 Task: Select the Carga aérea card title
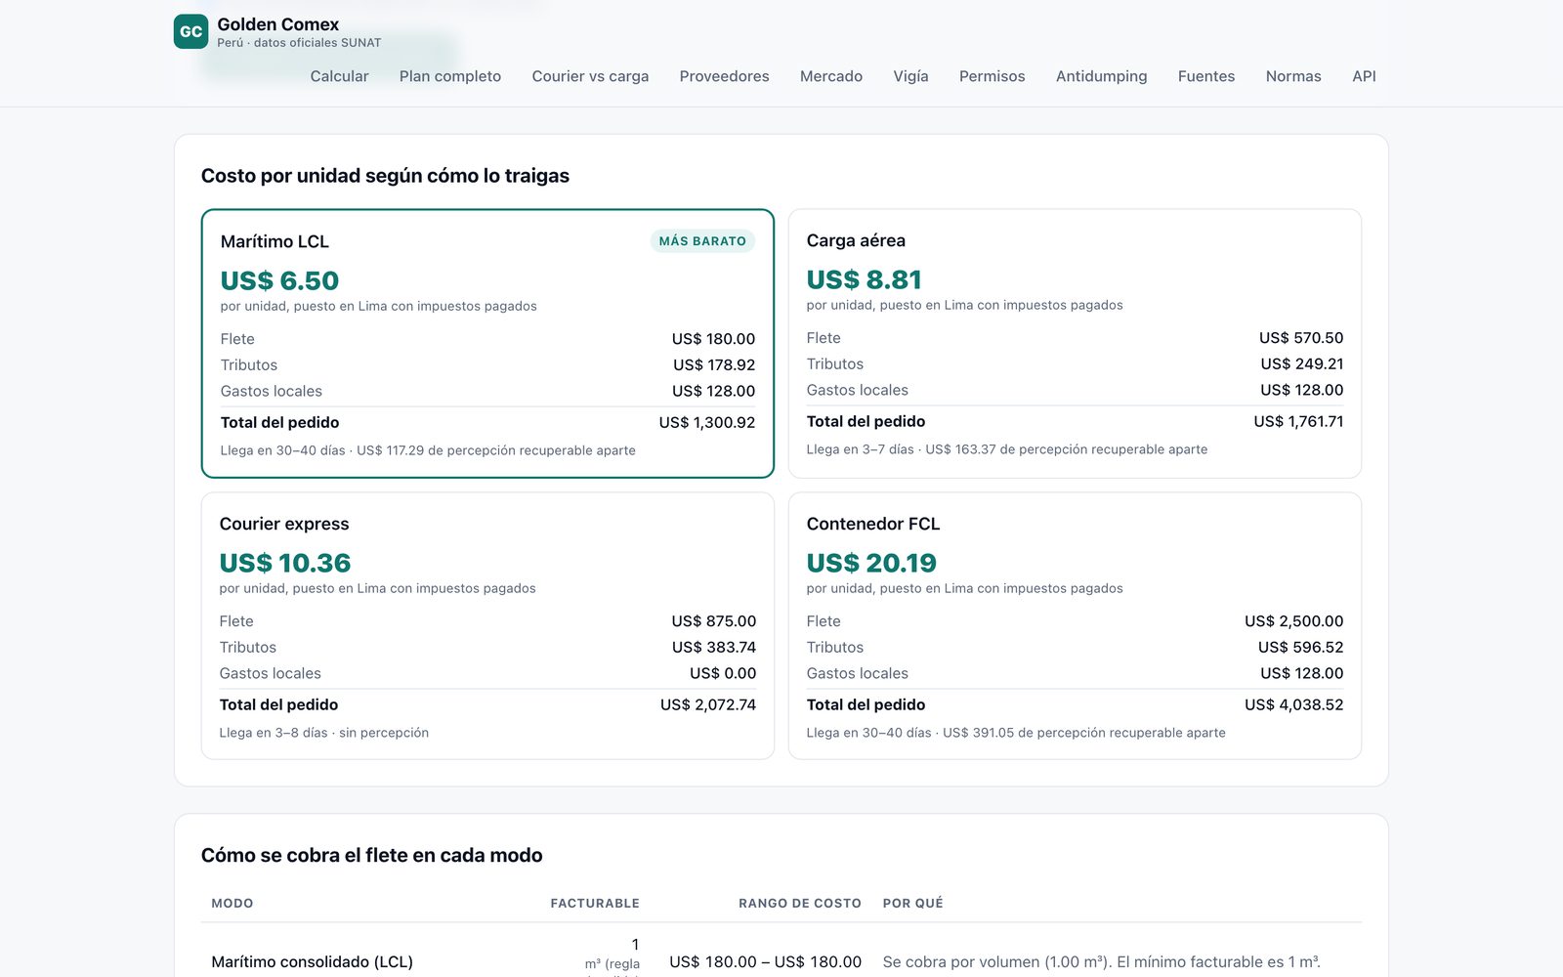(856, 240)
